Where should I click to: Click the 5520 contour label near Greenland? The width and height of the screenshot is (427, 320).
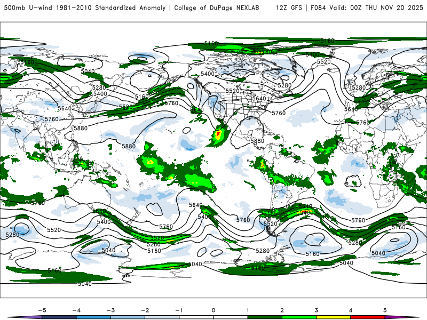pos(324,62)
